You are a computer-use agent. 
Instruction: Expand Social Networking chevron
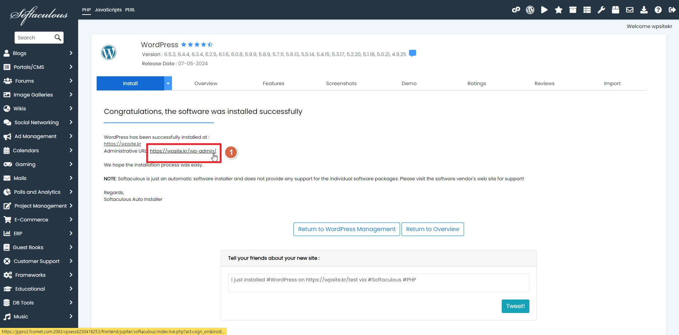coord(71,122)
